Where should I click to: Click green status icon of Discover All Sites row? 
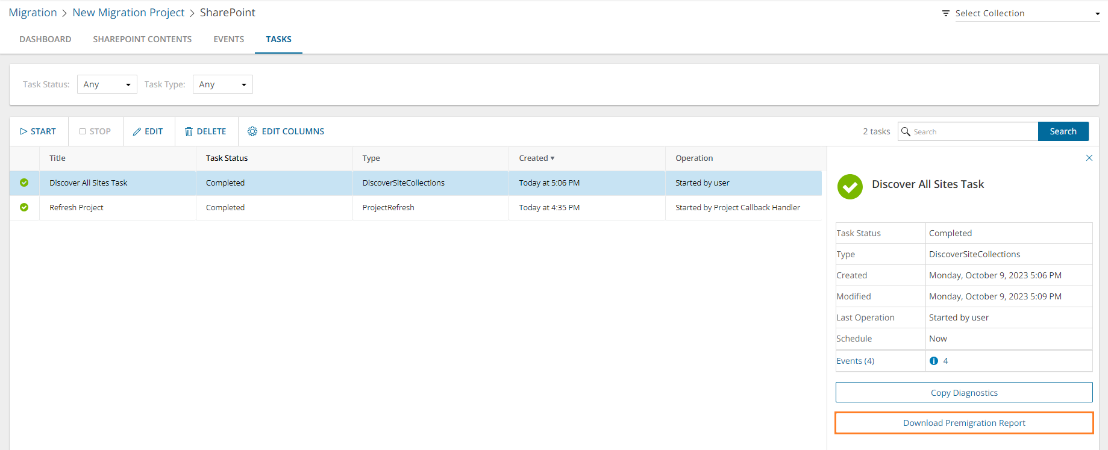coord(24,183)
